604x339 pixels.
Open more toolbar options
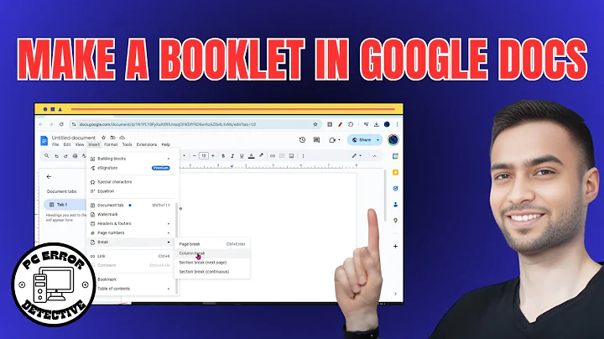click(303, 155)
